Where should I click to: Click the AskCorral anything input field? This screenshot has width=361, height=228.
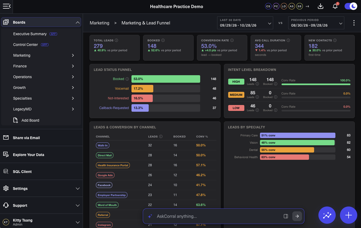pos(218,216)
